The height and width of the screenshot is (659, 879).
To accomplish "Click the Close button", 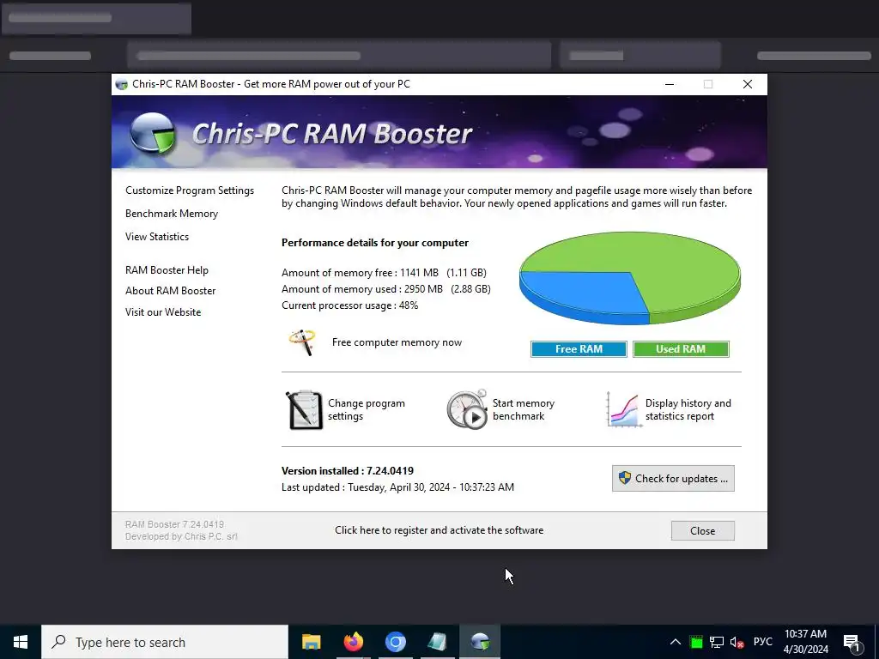I will 702,530.
